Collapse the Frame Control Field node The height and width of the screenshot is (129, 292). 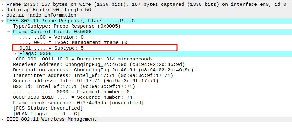tap(9, 32)
